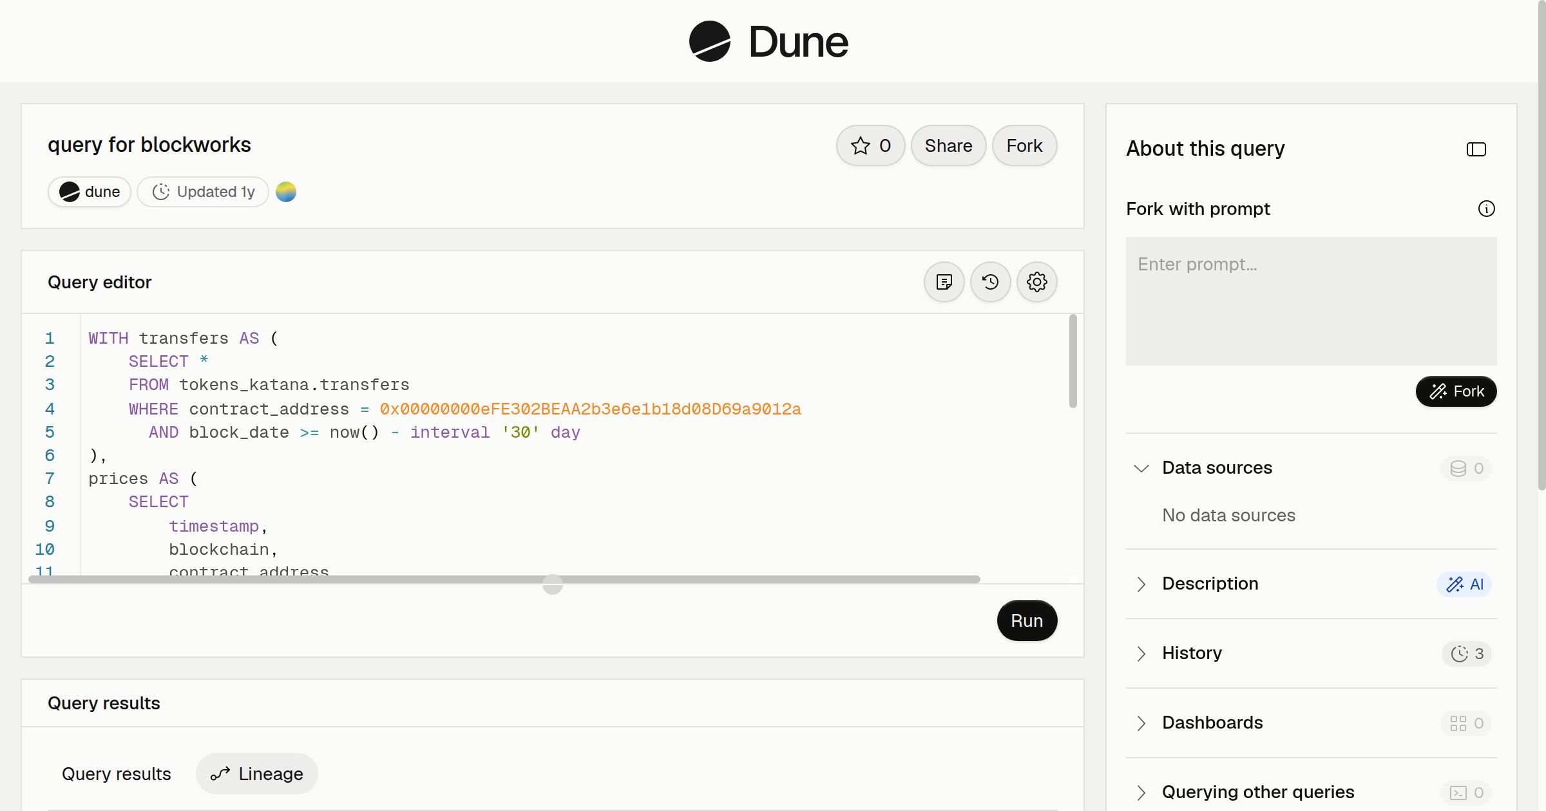The image size is (1546, 811).
Task: Click the orange contract address in line 4
Action: [590, 409]
